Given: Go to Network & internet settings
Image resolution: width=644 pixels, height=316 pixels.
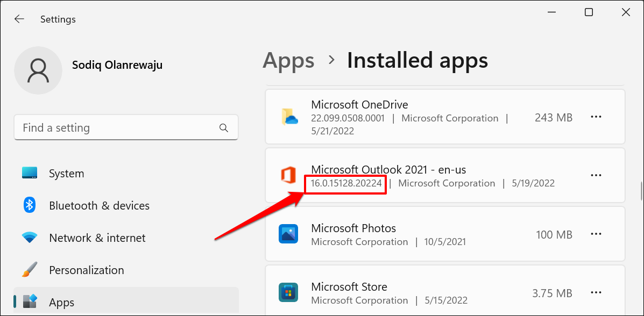Looking at the screenshot, I should click(97, 238).
